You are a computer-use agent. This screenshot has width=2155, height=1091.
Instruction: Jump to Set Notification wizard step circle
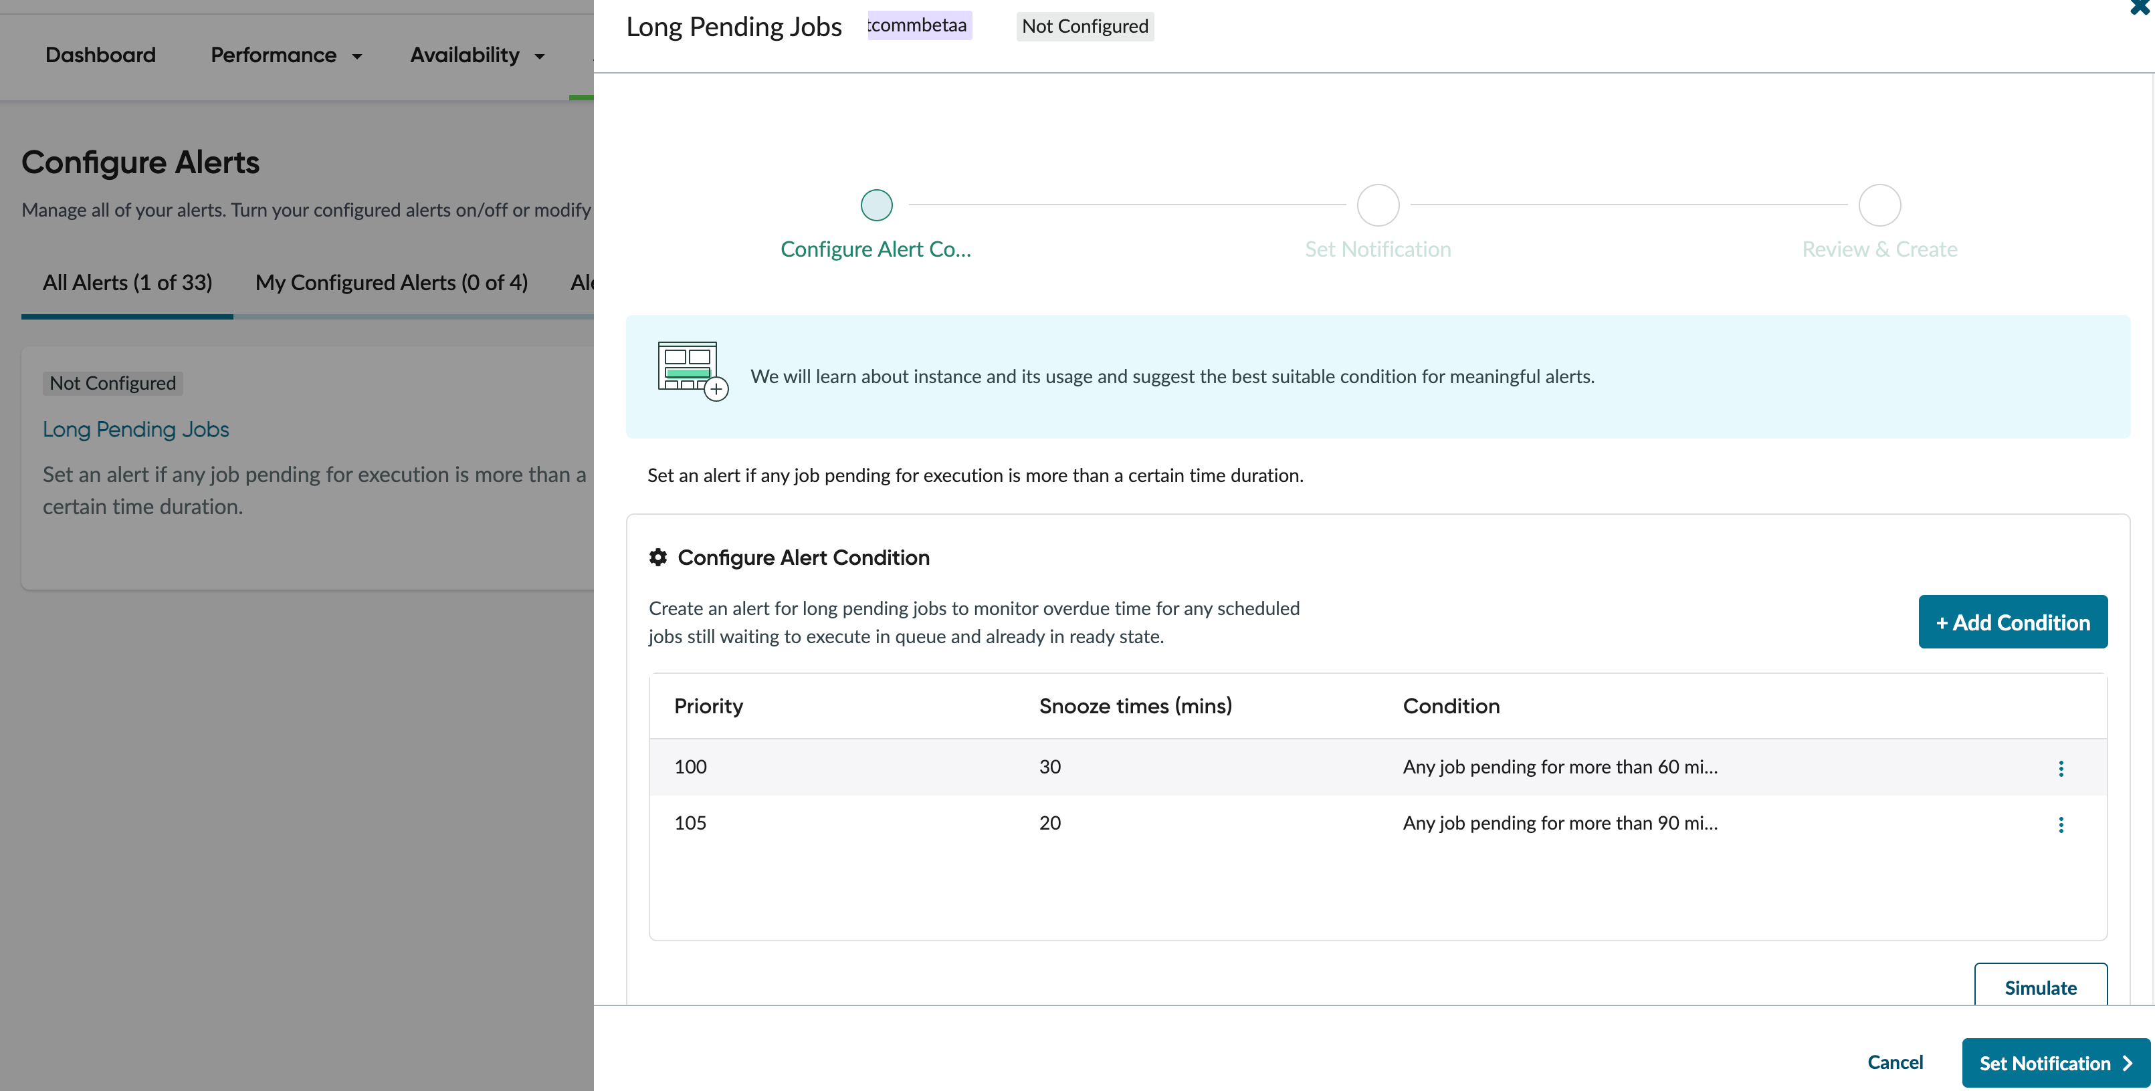[x=1378, y=205]
